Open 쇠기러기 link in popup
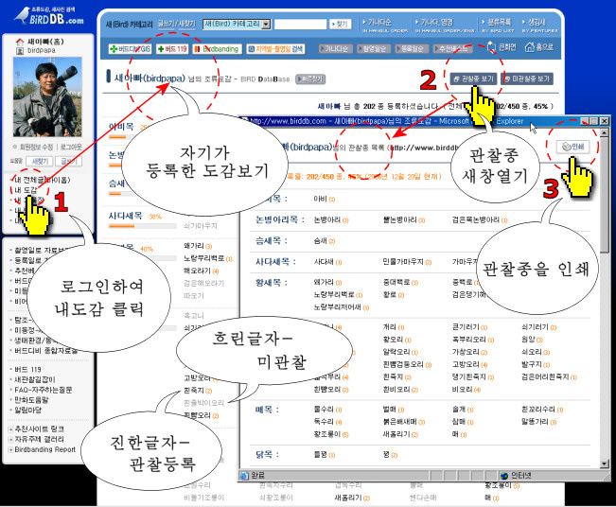This screenshot has height=507, width=616. coord(535,327)
